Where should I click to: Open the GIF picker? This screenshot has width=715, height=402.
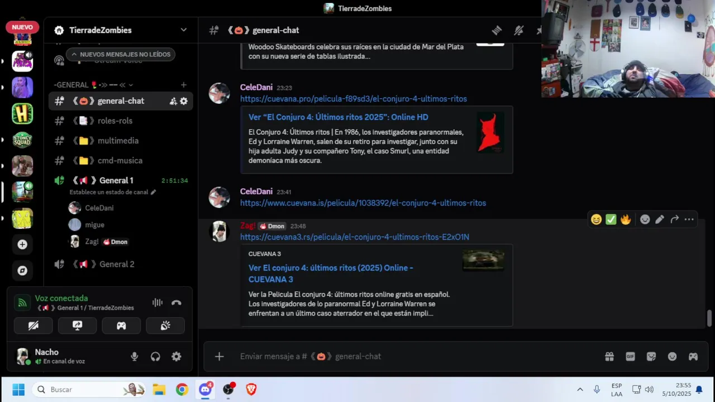point(630,356)
